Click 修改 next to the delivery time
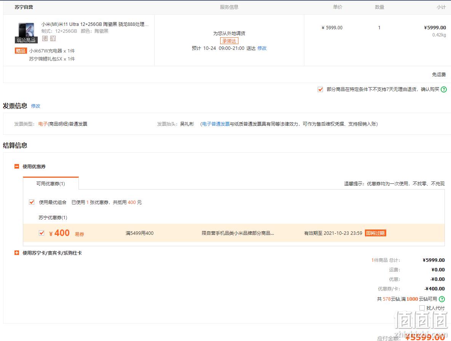 tap(262, 48)
